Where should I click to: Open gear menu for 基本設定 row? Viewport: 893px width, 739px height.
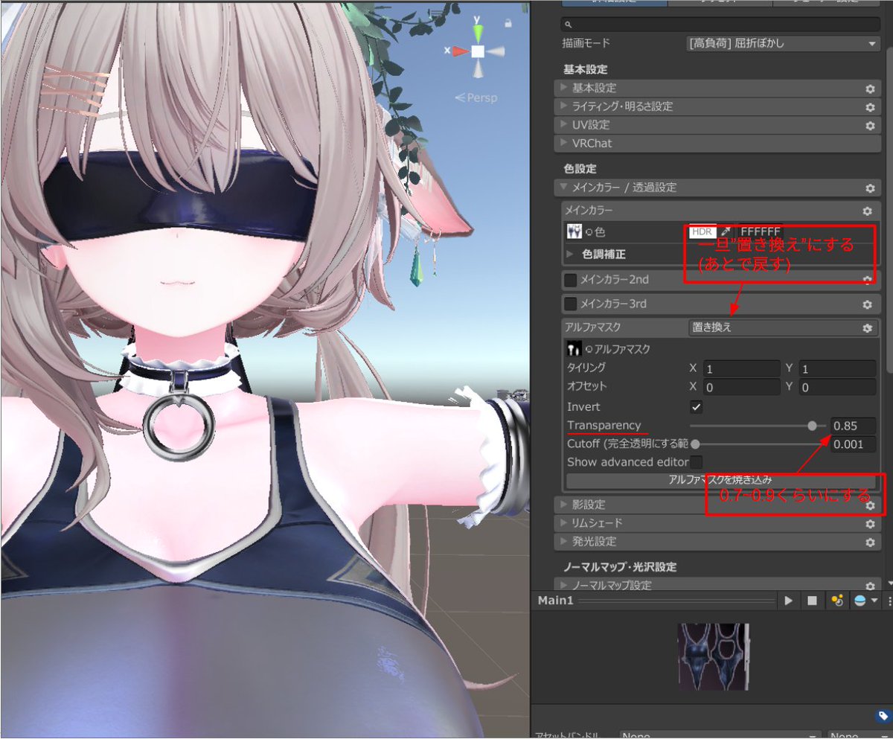pos(869,89)
